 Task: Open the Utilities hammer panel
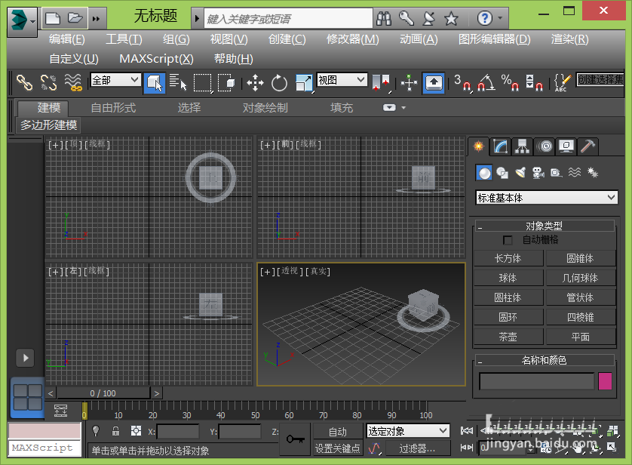588,146
